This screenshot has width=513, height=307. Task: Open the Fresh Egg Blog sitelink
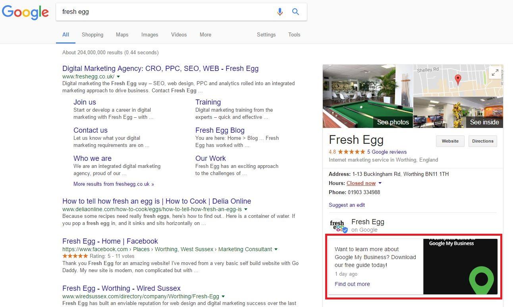220,130
